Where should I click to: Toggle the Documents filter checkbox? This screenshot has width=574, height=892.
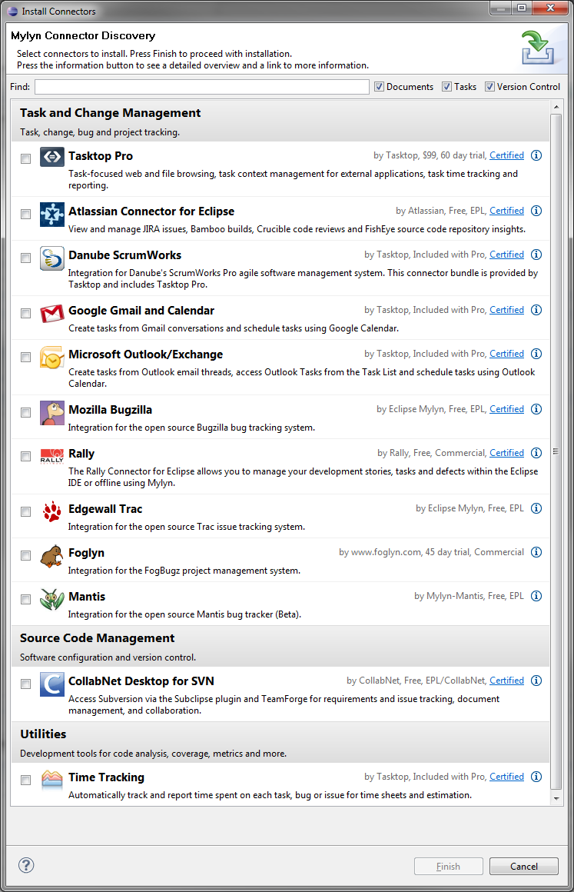click(379, 86)
